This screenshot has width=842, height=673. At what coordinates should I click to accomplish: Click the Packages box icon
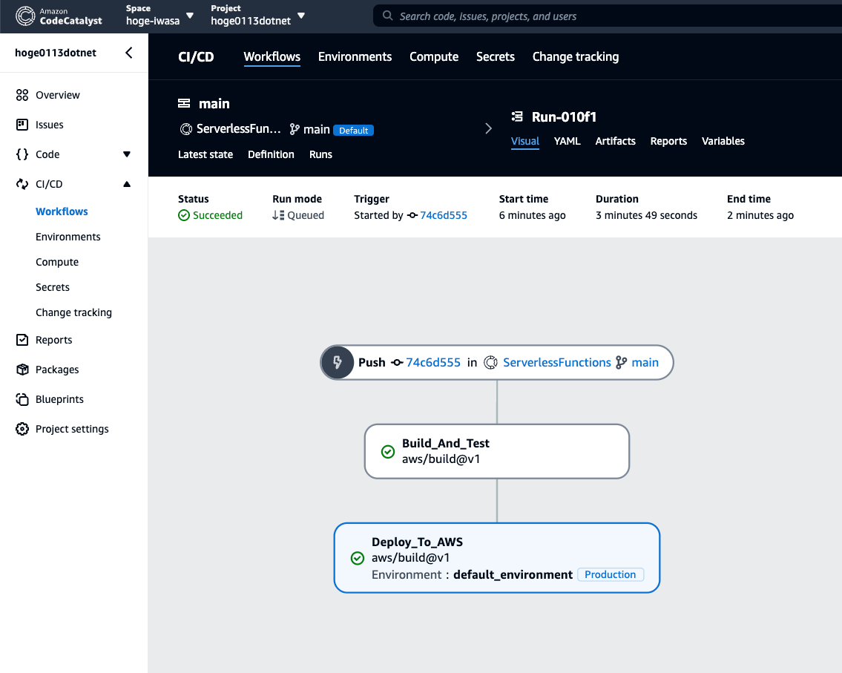click(22, 370)
